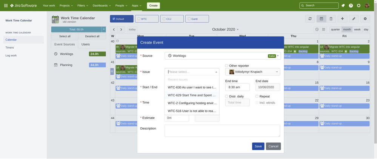Click the green Color badge in Source field
377x159 pixels.
point(272,56)
